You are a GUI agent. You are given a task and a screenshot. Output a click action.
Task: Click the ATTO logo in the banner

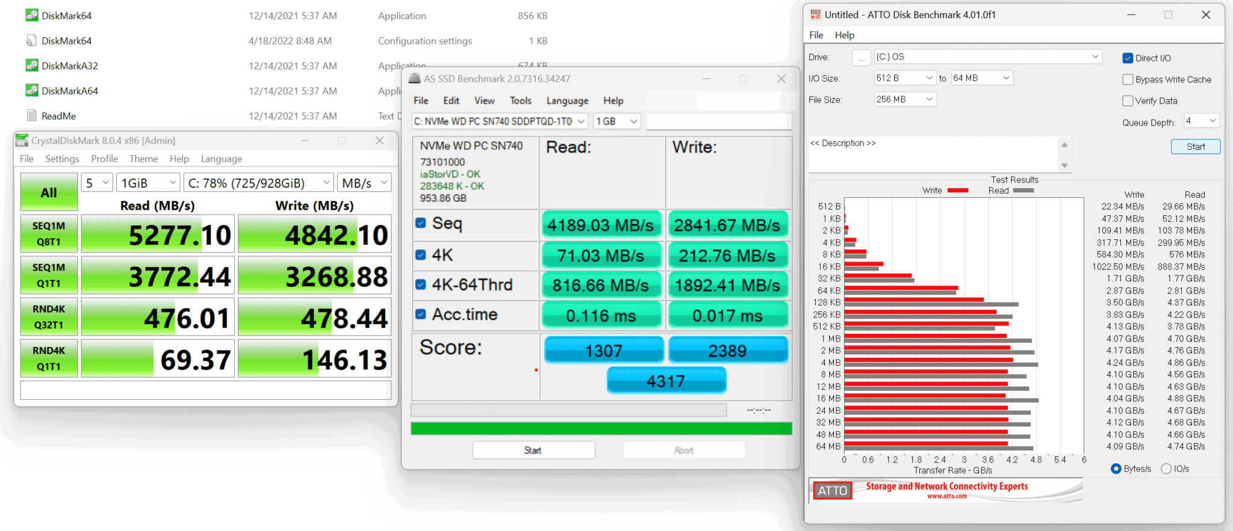coord(833,491)
